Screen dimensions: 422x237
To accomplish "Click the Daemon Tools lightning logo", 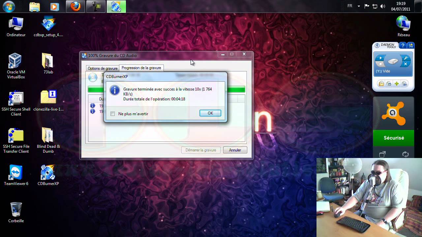I will click(x=377, y=45).
